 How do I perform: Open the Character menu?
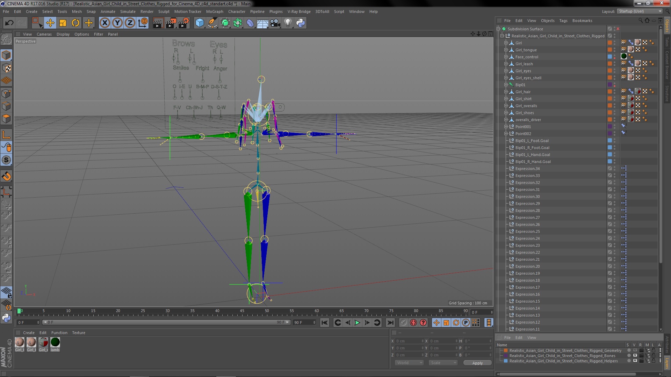237,12
